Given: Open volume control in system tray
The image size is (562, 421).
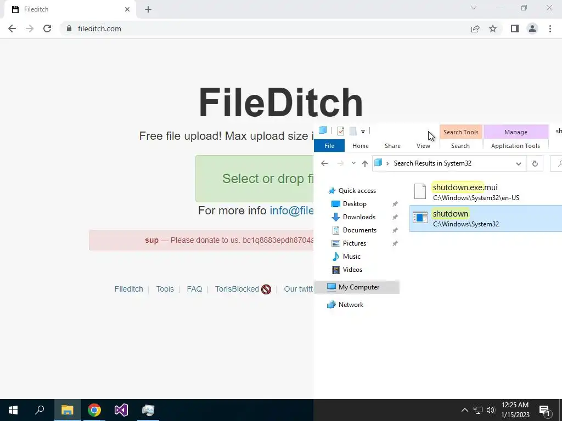Looking at the screenshot, I should pyautogui.click(x=491, y=410).
